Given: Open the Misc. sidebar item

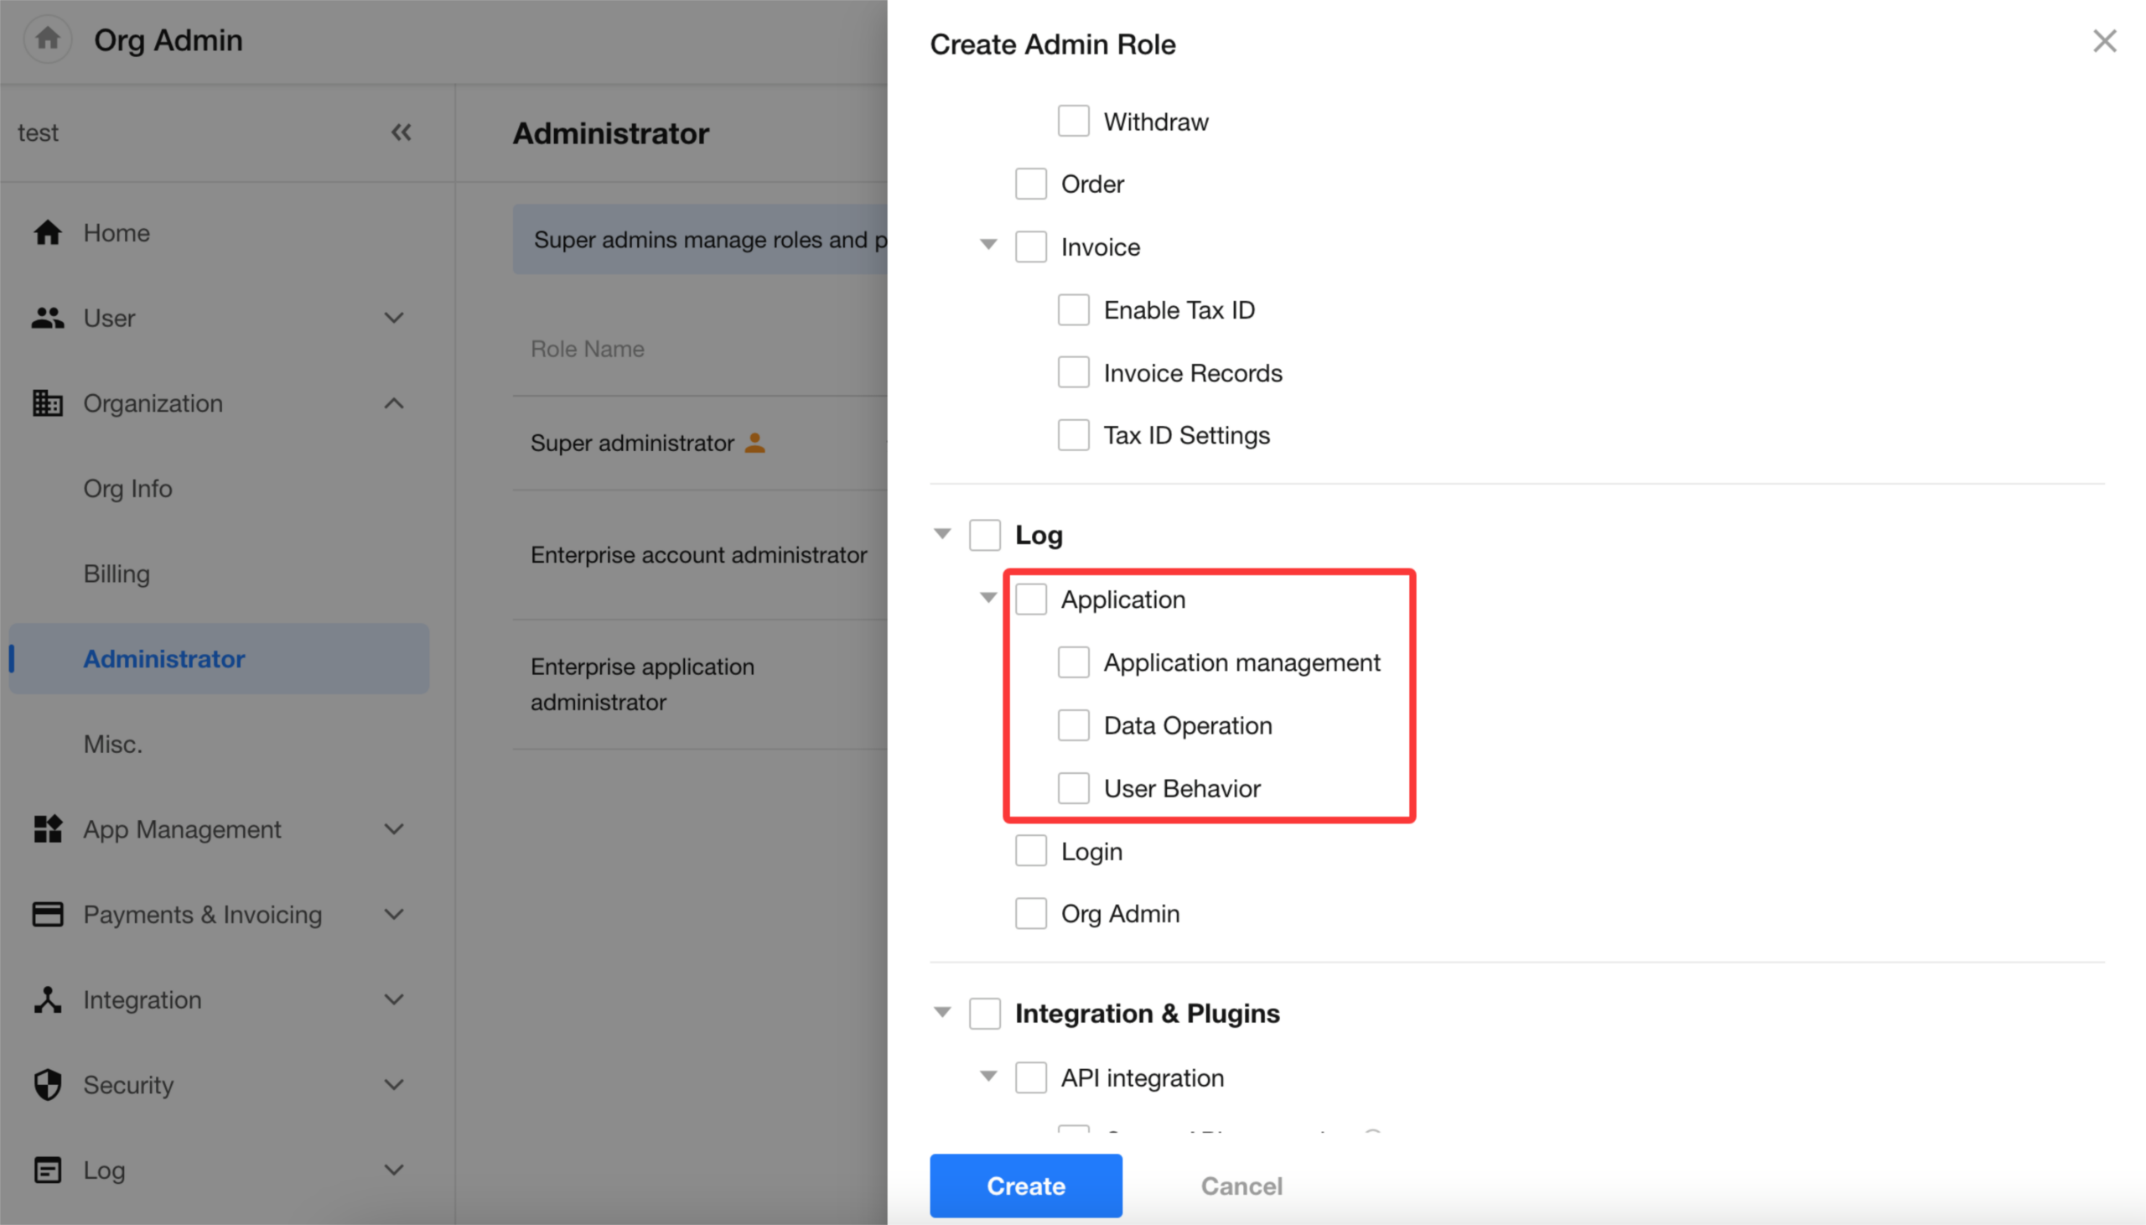Looking at the screenshot, I should [x=112, y=744].
